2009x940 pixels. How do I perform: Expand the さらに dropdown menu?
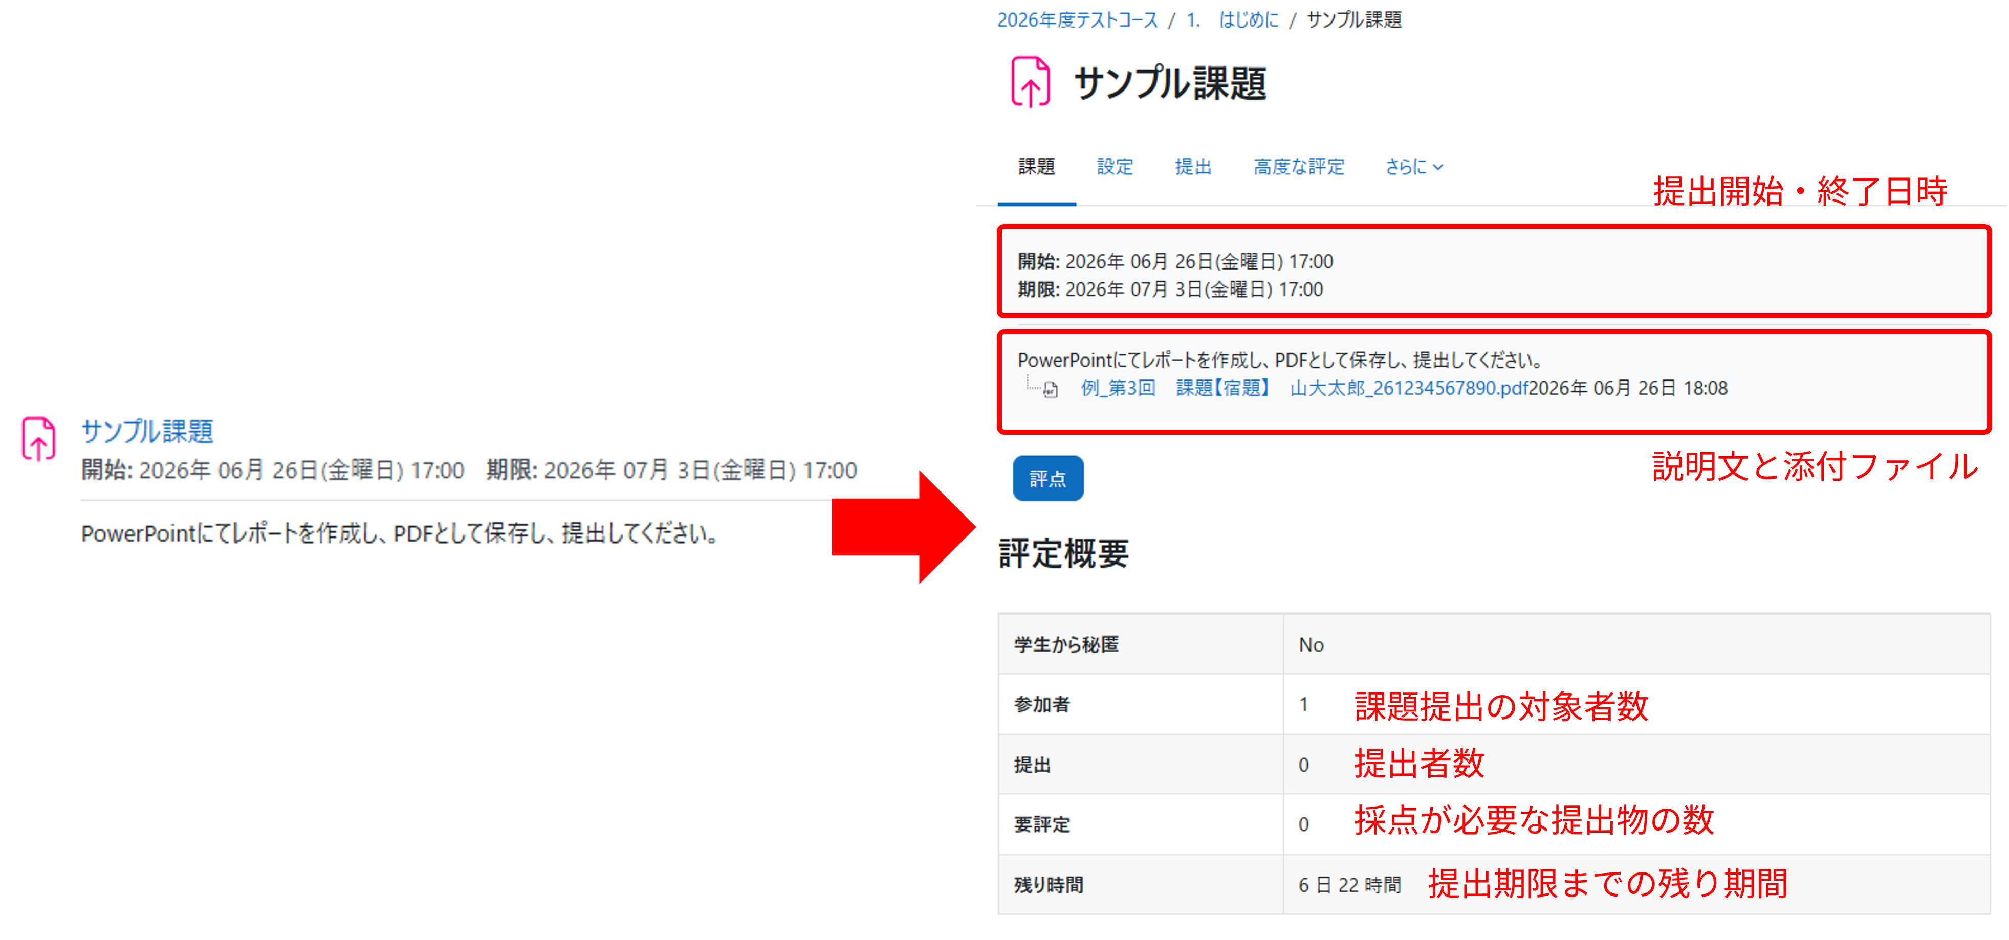point(1413,167)
